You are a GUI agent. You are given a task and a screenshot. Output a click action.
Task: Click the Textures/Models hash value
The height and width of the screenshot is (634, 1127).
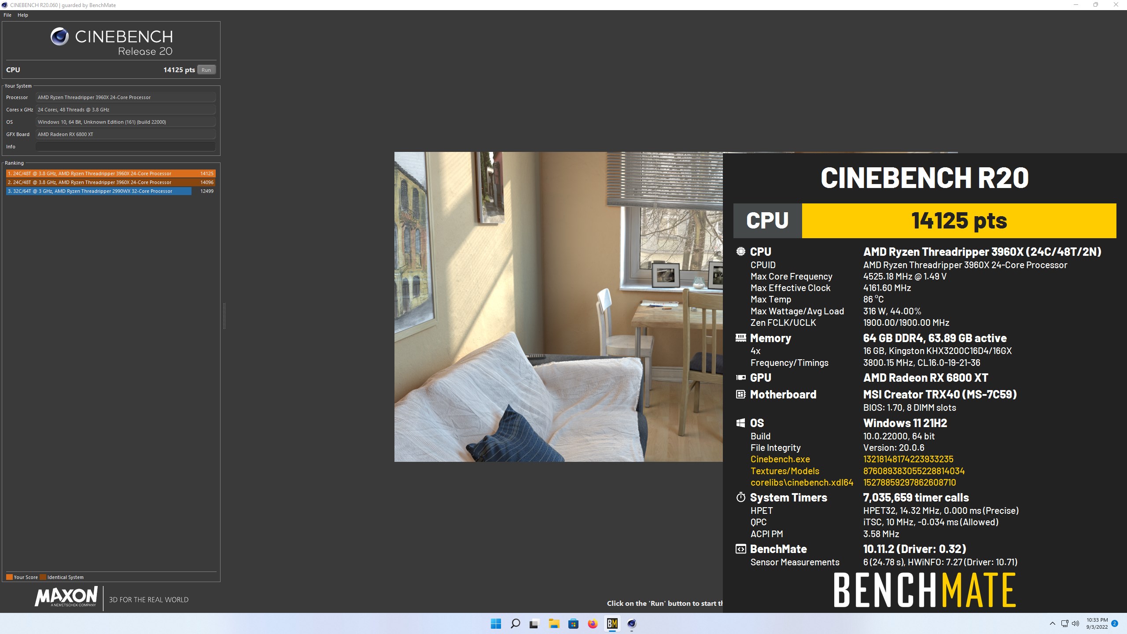coord(914,471)
